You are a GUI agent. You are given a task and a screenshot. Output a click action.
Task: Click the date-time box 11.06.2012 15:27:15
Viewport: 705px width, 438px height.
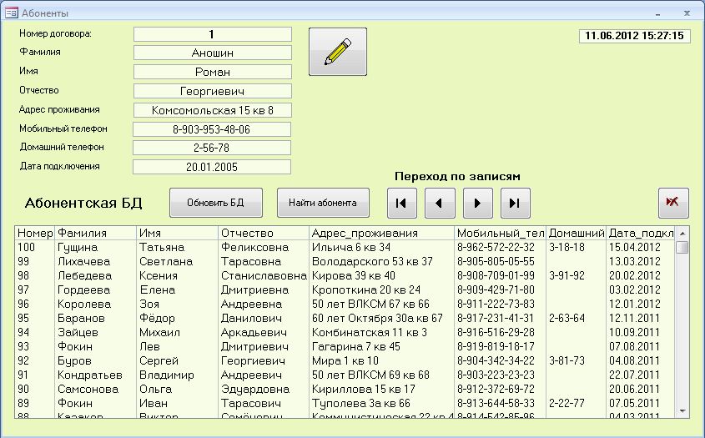point(634,36)
